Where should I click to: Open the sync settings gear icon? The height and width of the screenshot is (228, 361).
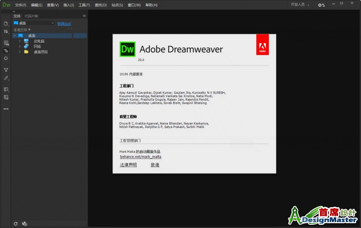[321, 5]
